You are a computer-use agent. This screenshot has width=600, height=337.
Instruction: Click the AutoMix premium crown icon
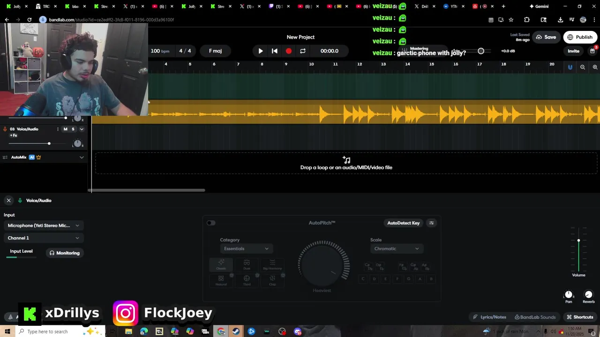pyautogui.click(x=38, y=157)
